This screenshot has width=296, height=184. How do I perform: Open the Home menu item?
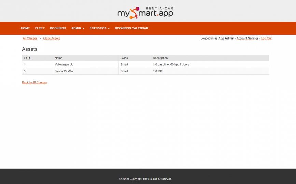[25, 28]
